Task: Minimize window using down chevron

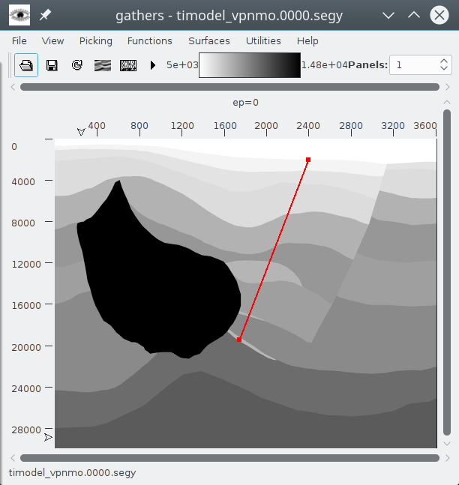Action: (x=388, y=15)
